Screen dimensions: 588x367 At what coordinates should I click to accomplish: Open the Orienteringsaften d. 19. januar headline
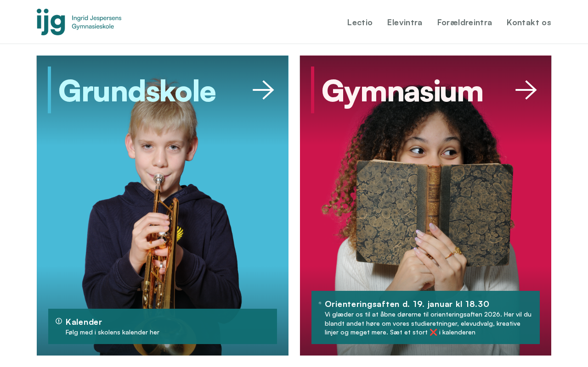point(407,304)
